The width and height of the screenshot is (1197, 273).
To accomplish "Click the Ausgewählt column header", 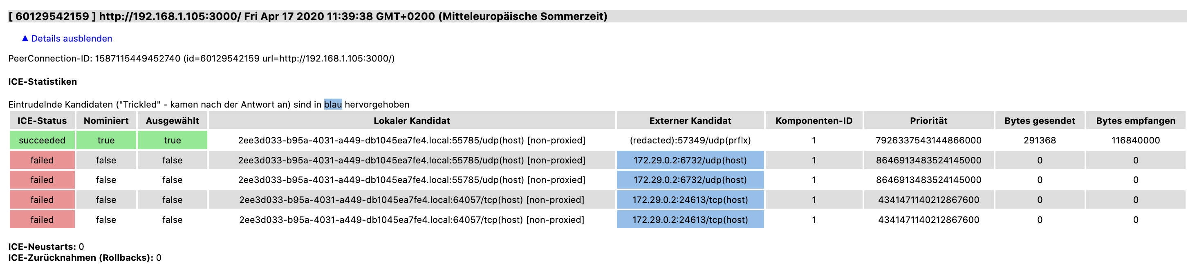I will pyautogui.click(x=173, y=121).
